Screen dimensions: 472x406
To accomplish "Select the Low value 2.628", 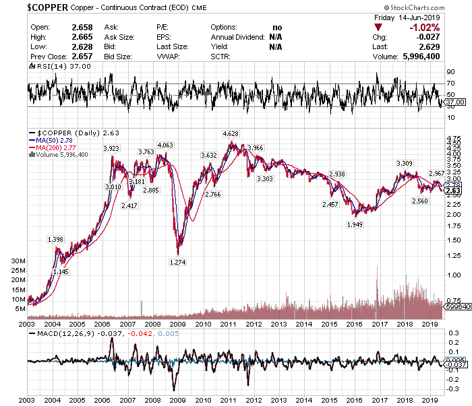I will (82, 47).
